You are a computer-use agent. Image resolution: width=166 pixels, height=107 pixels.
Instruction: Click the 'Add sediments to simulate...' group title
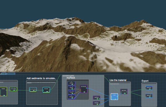(41, 78)
